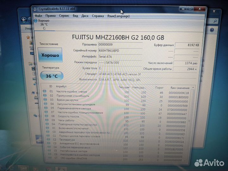Image resolution: width=228 pixels, height=171 pixels.
Task: Click status icon for Частота ошибок чтения
Action: tap(45, 91)
